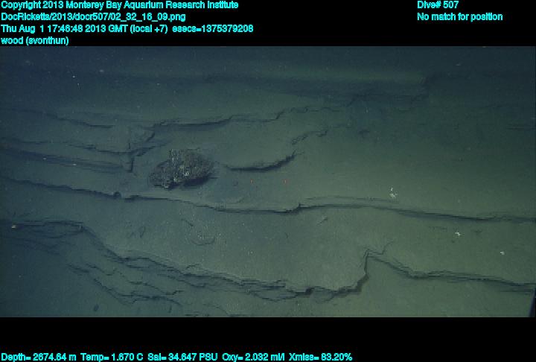Viewport: 536px width, 362px height.
Task: Click the esecs=1375379208 value
Action: click(213, 28)
